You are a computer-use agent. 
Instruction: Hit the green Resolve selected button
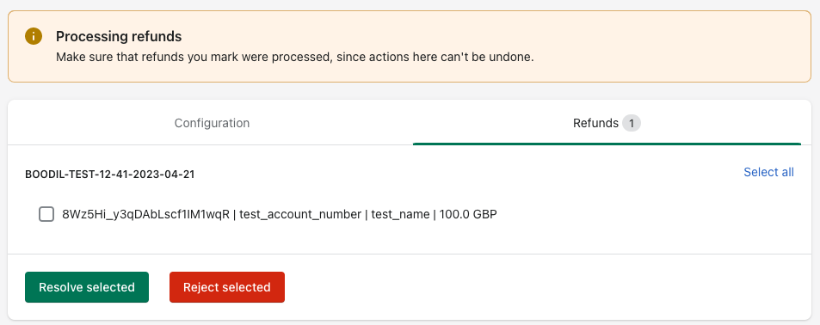point(87,287)
